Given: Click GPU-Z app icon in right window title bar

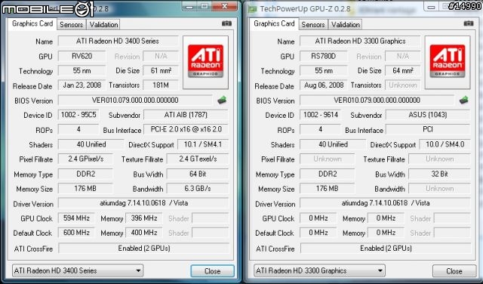Looking at the screenshot, I should (252, 8).
